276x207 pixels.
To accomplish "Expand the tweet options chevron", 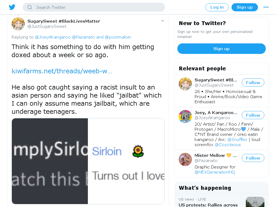I will coord(163,21).
